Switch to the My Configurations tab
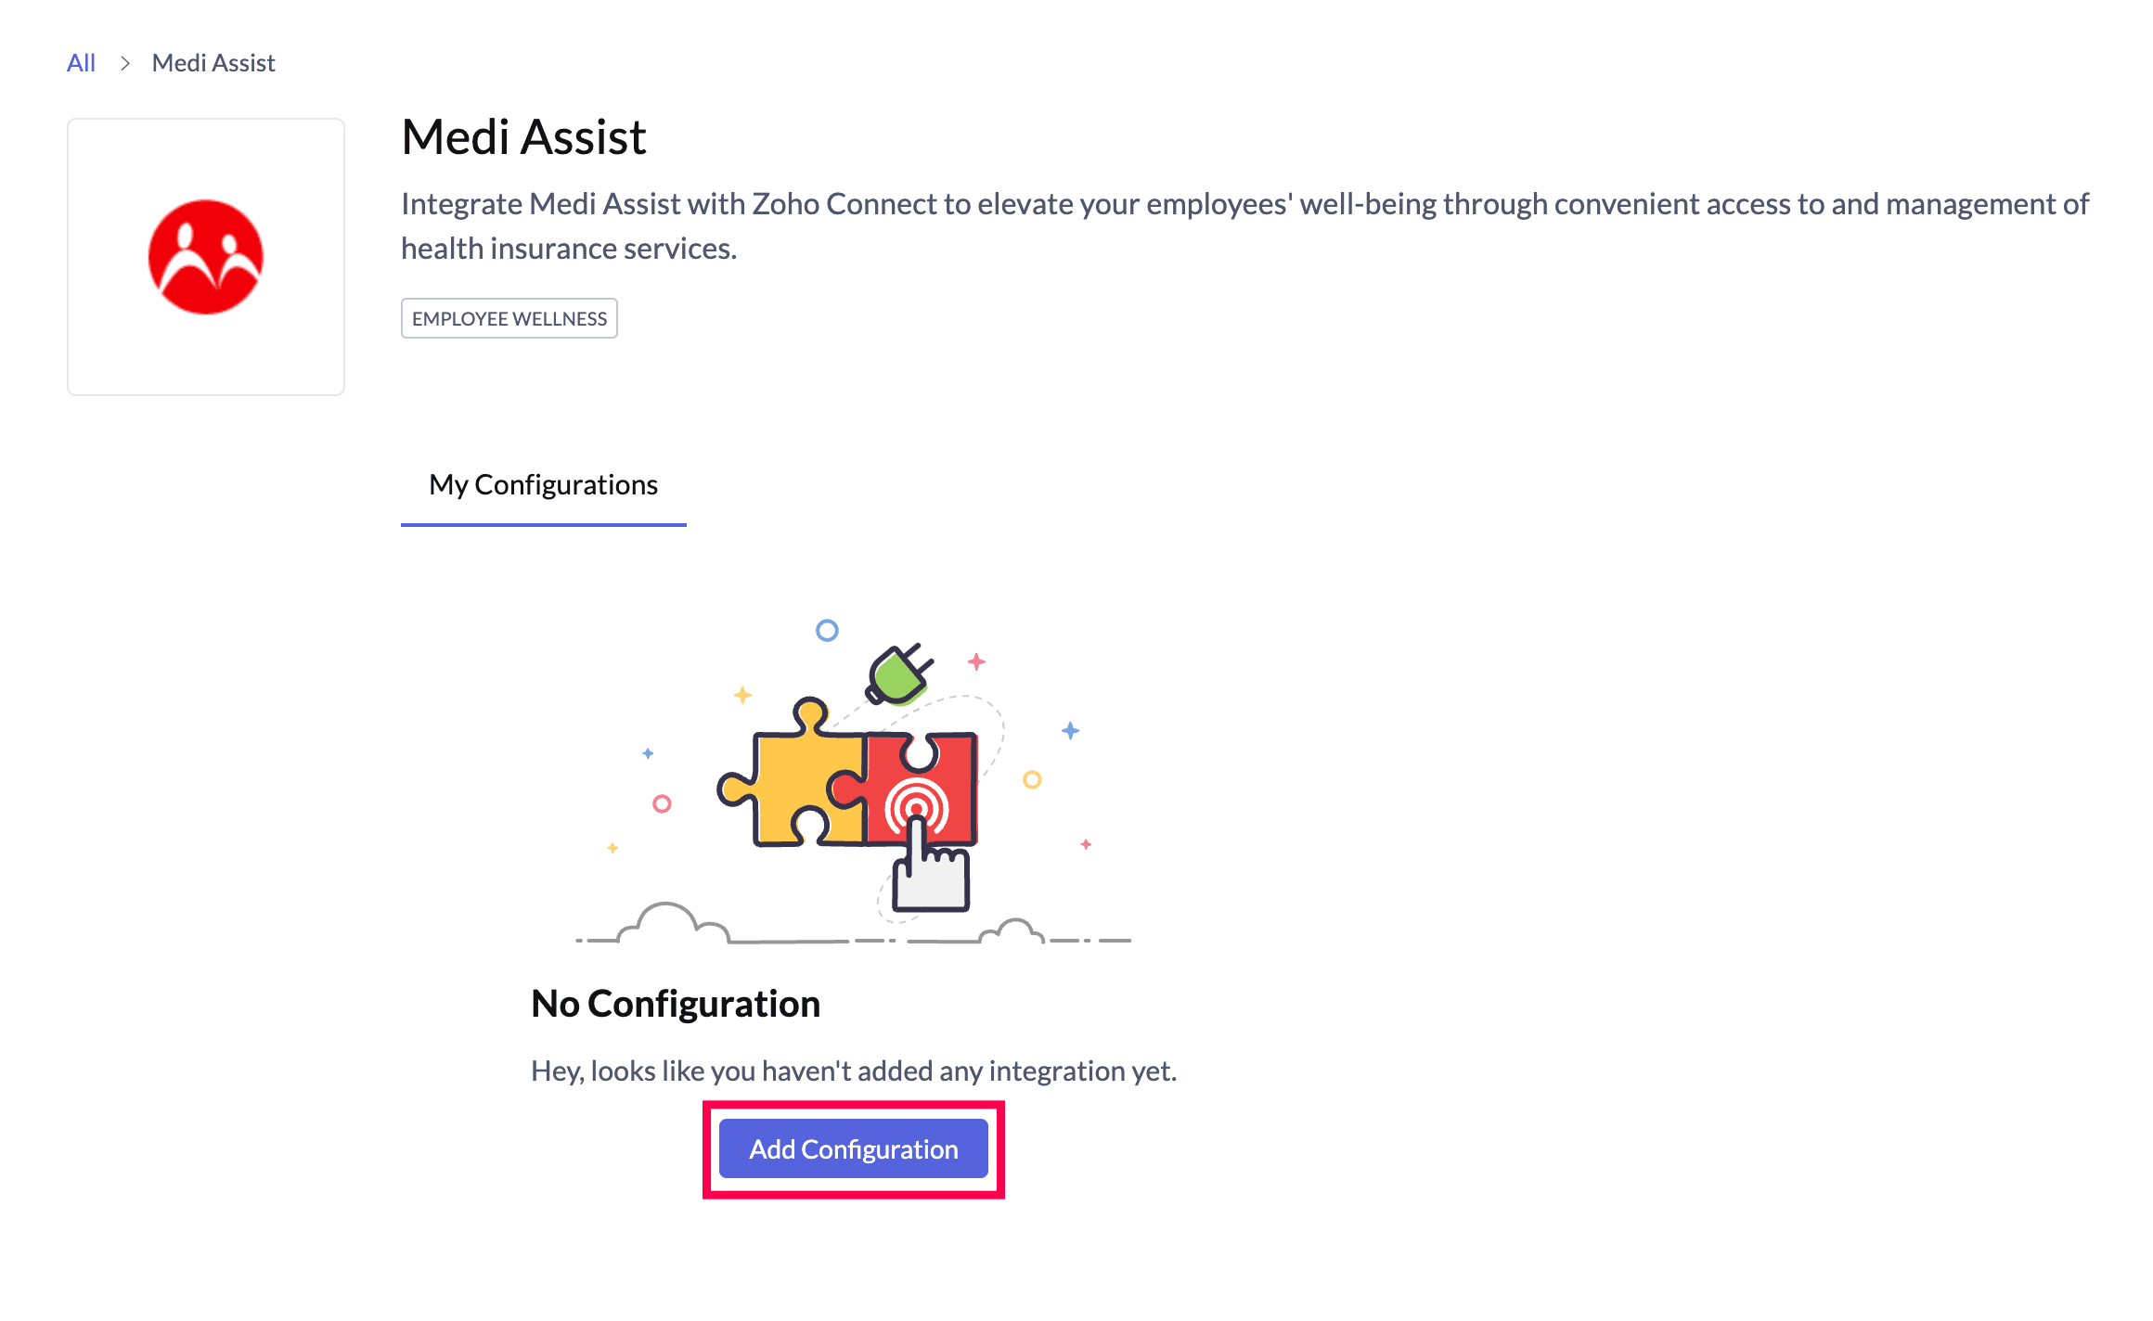The width and height of the screenshot is (2153, 1321). [x=543, y=485]
